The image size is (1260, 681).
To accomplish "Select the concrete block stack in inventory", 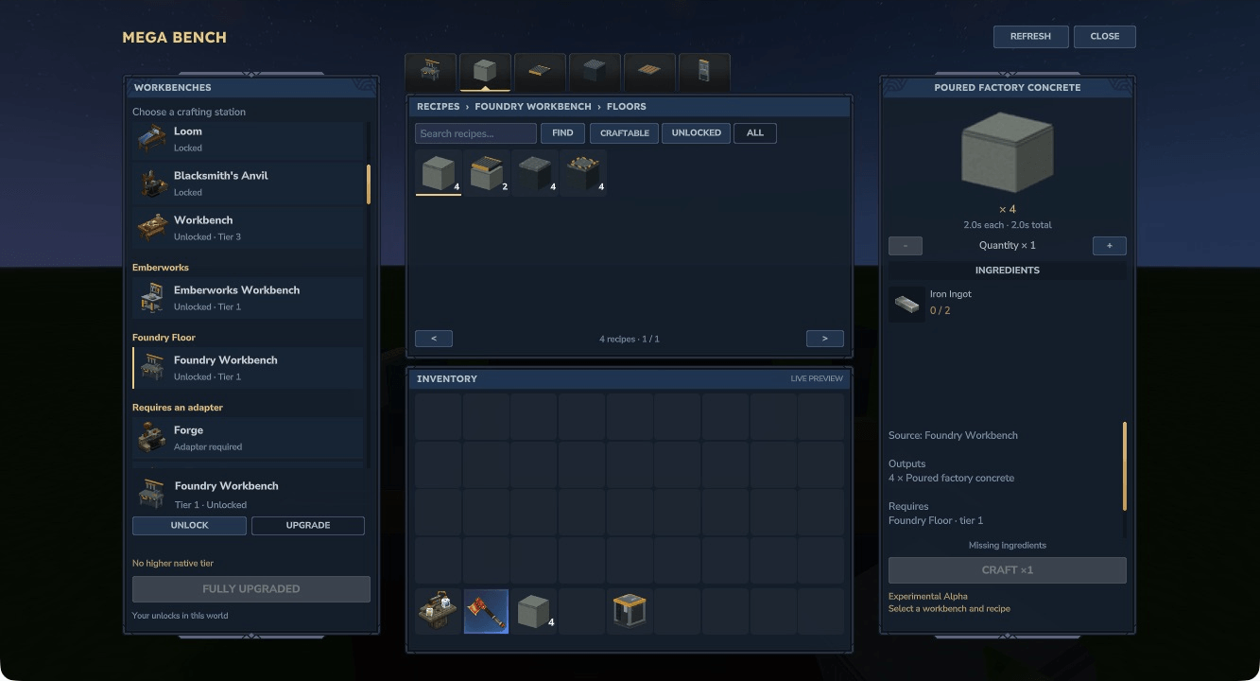I will click(535, 611).
